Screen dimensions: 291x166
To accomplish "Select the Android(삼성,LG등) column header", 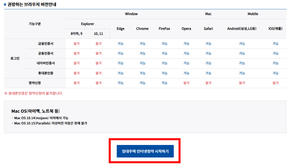I will pyautogui.click(x=242, y=29).
